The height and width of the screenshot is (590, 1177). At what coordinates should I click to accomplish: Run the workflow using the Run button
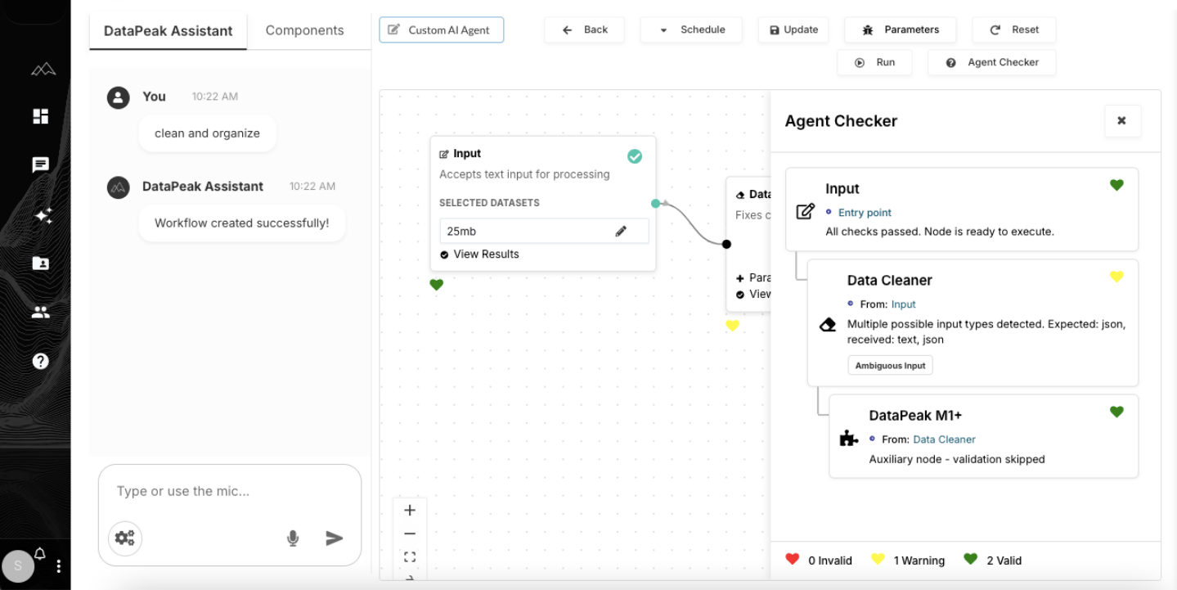(874, 61)
